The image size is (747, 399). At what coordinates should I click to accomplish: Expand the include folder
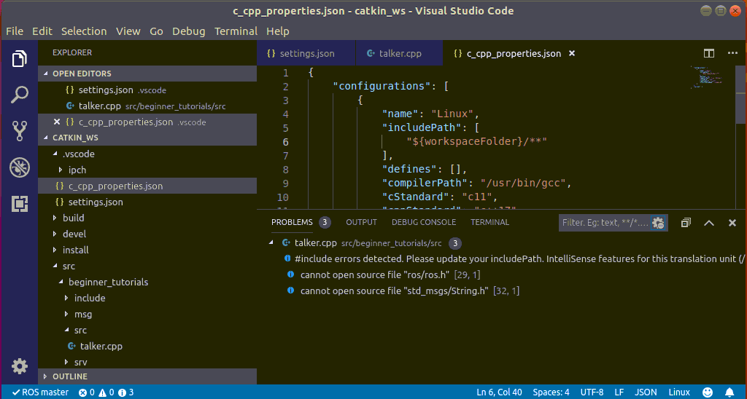[x=66, y=299]
